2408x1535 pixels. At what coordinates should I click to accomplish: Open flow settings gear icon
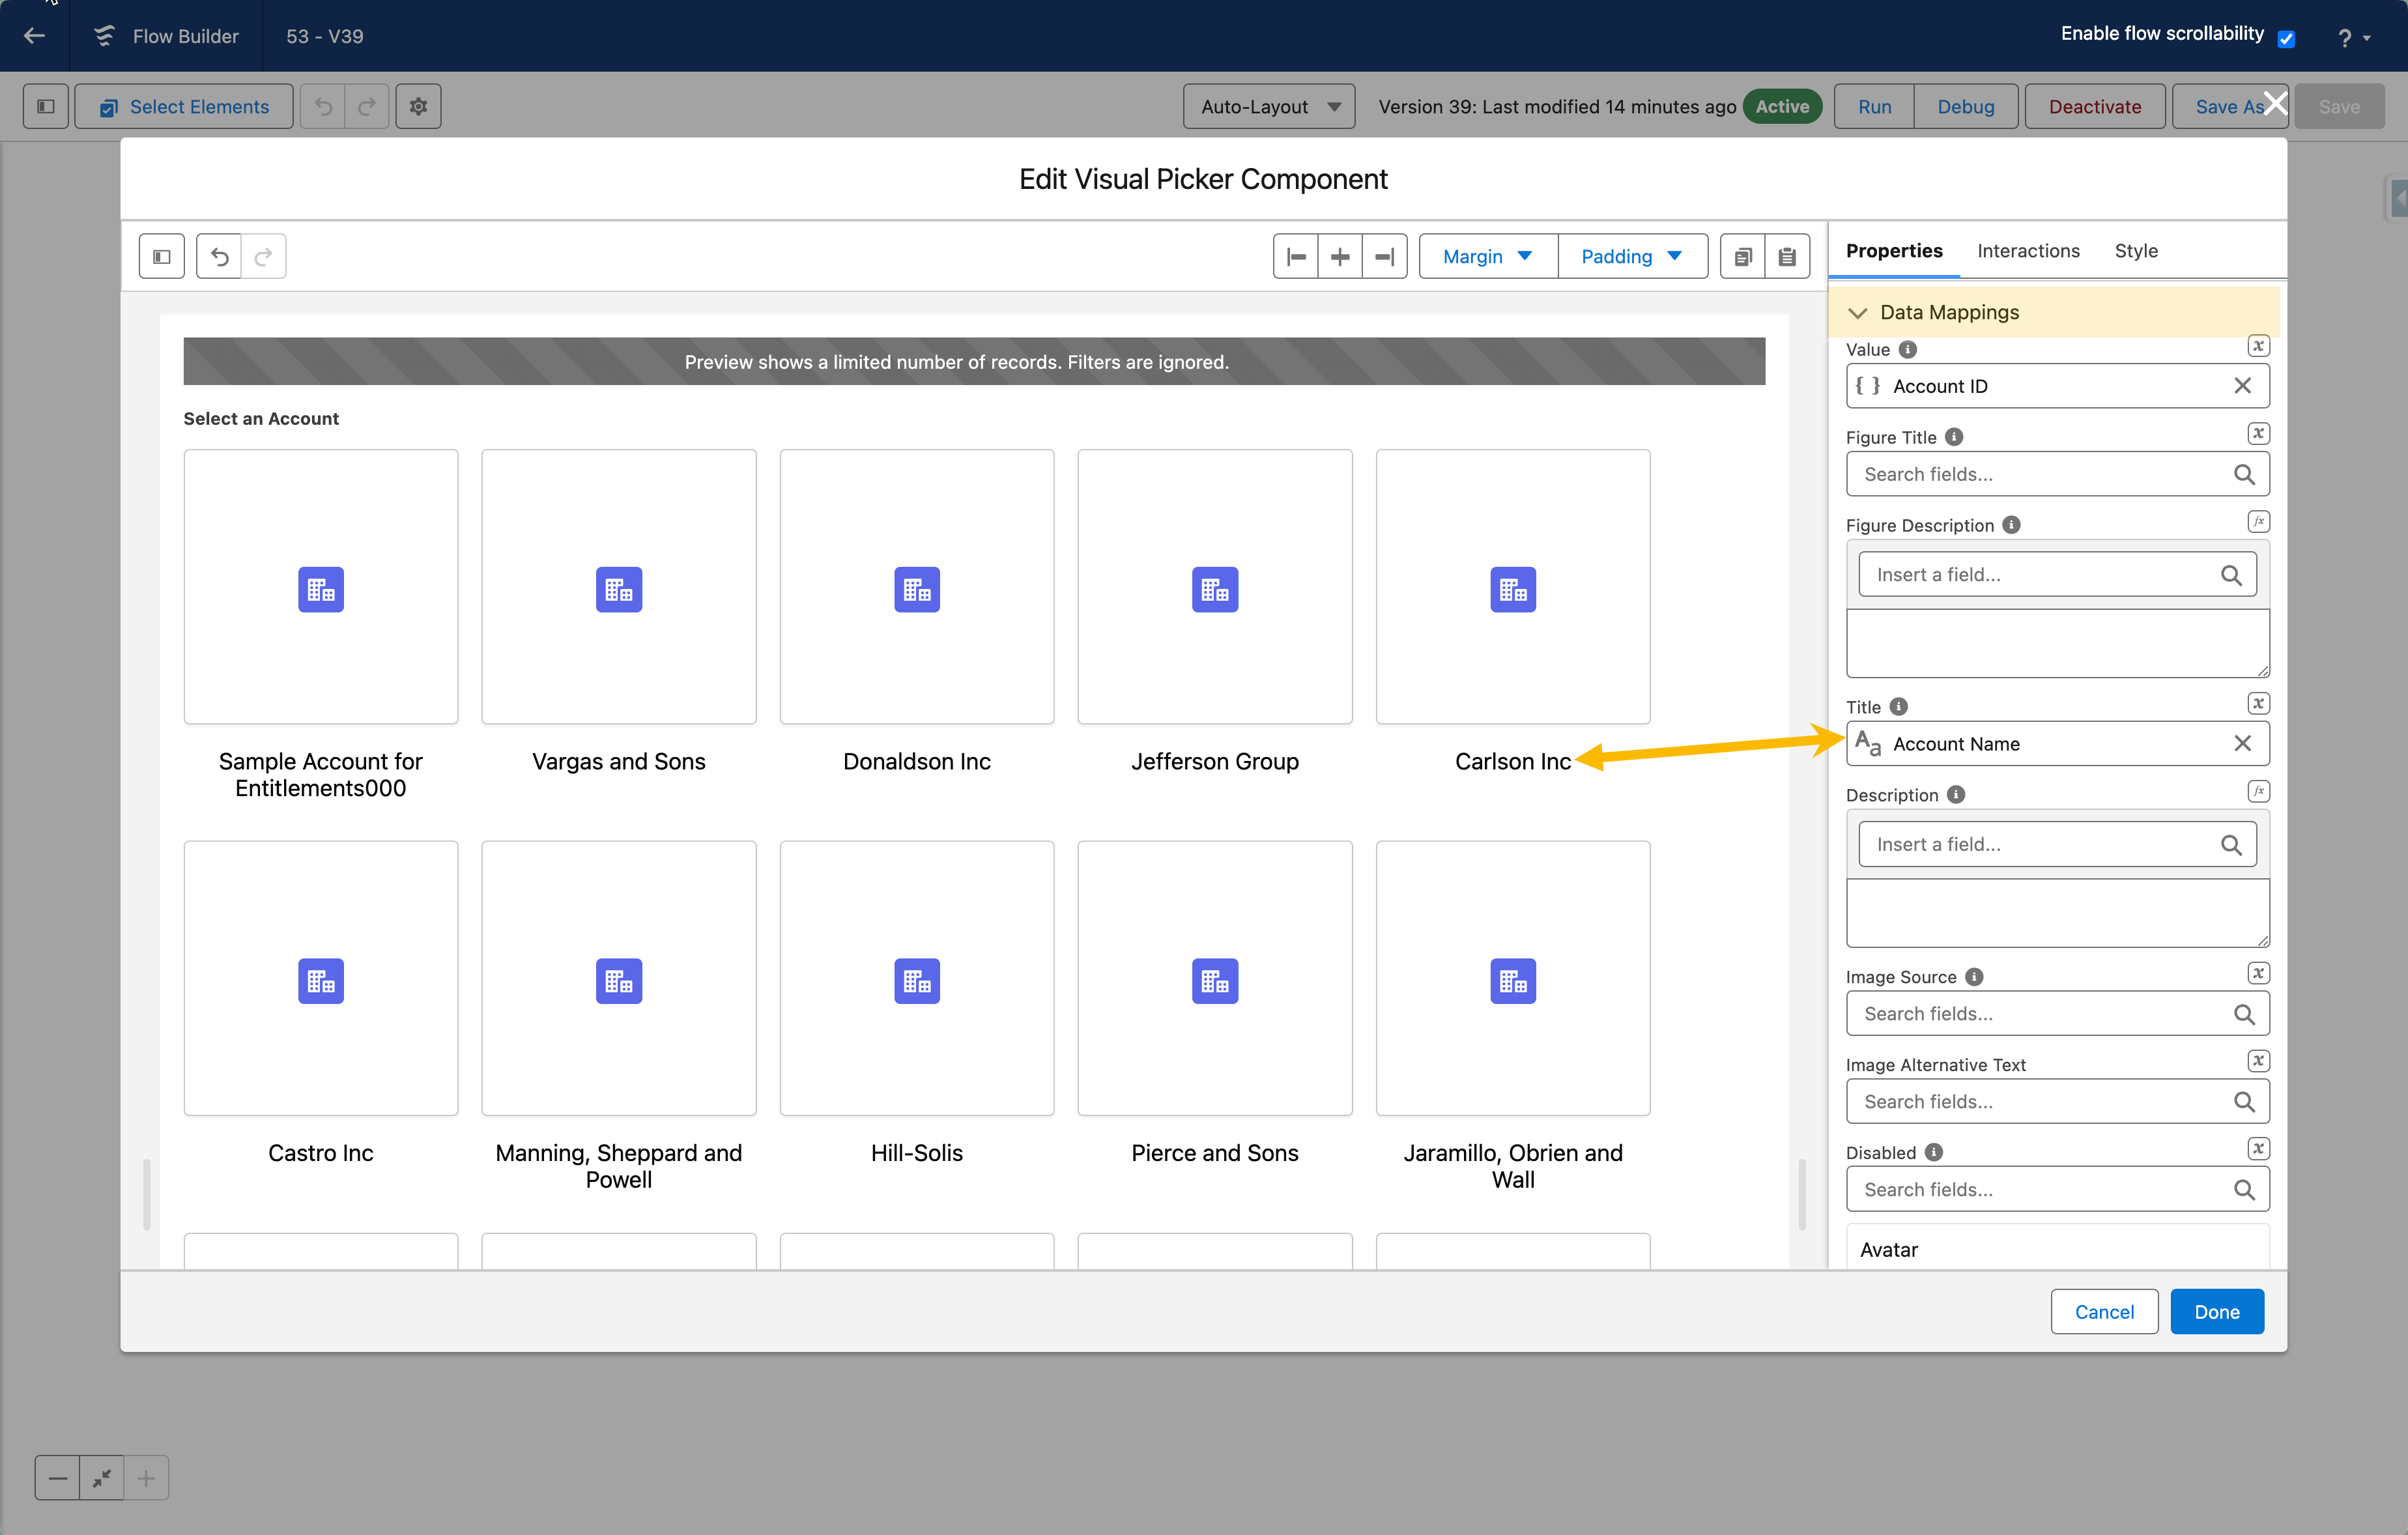pyautogui.click(x=418, y=106)
